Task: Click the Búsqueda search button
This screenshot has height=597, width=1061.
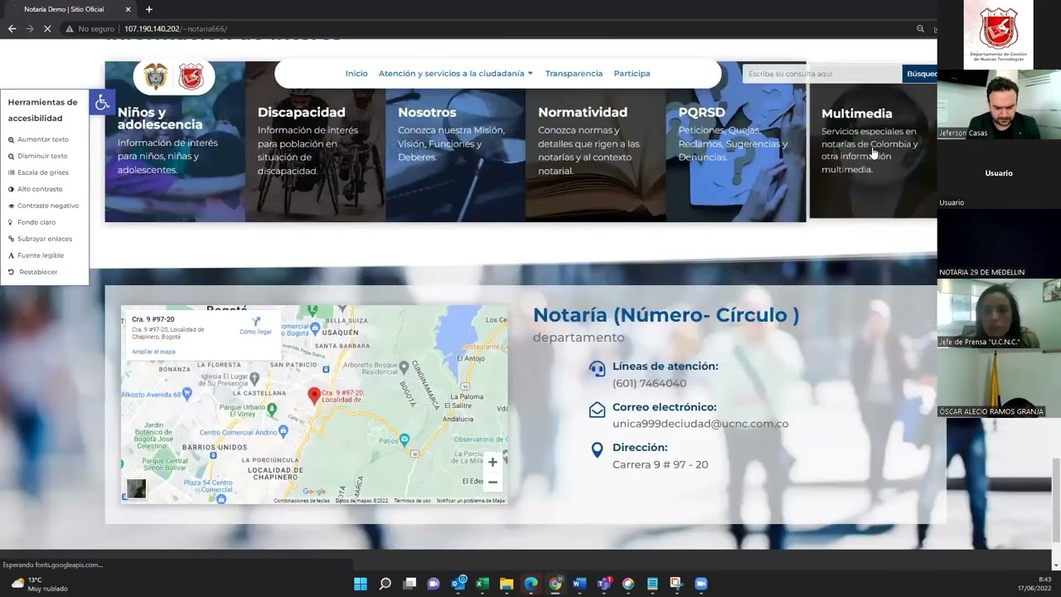Action: (921, 74)
